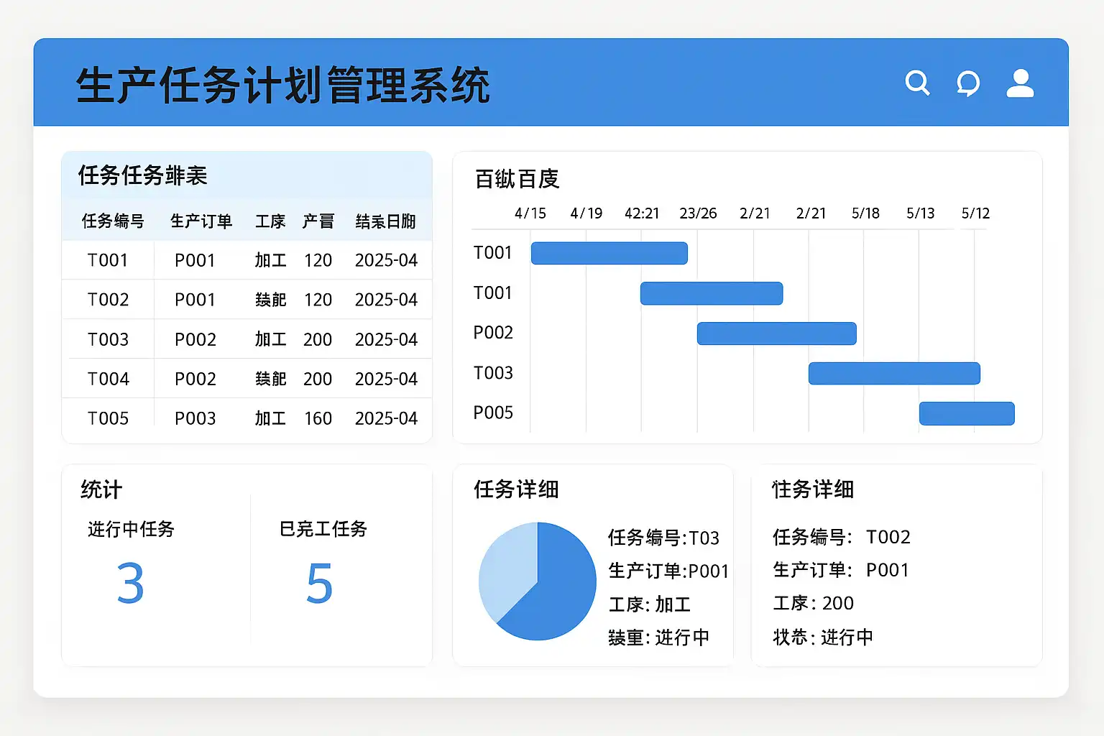Click the 5/18 date label in the Gantt header
Screen dimensions: 1104x736
(865, 213)
